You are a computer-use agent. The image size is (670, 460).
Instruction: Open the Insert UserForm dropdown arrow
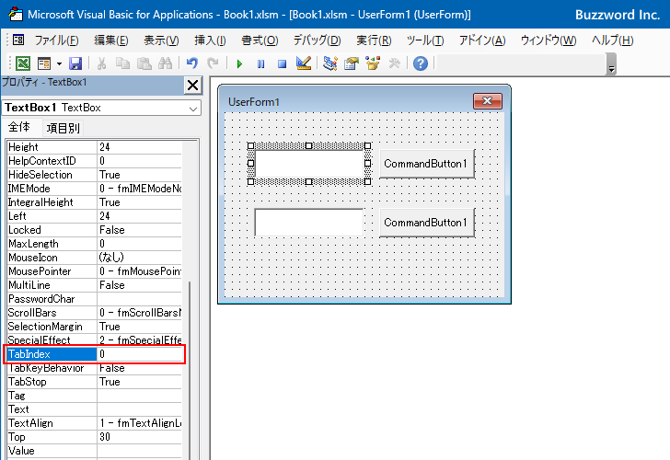[59, 64]
